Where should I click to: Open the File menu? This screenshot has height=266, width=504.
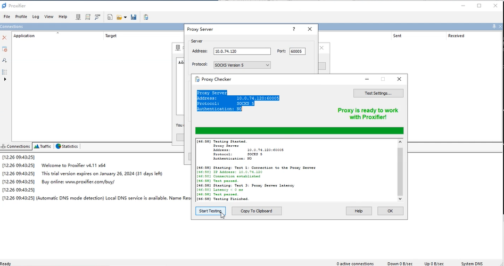coord(7,16)
